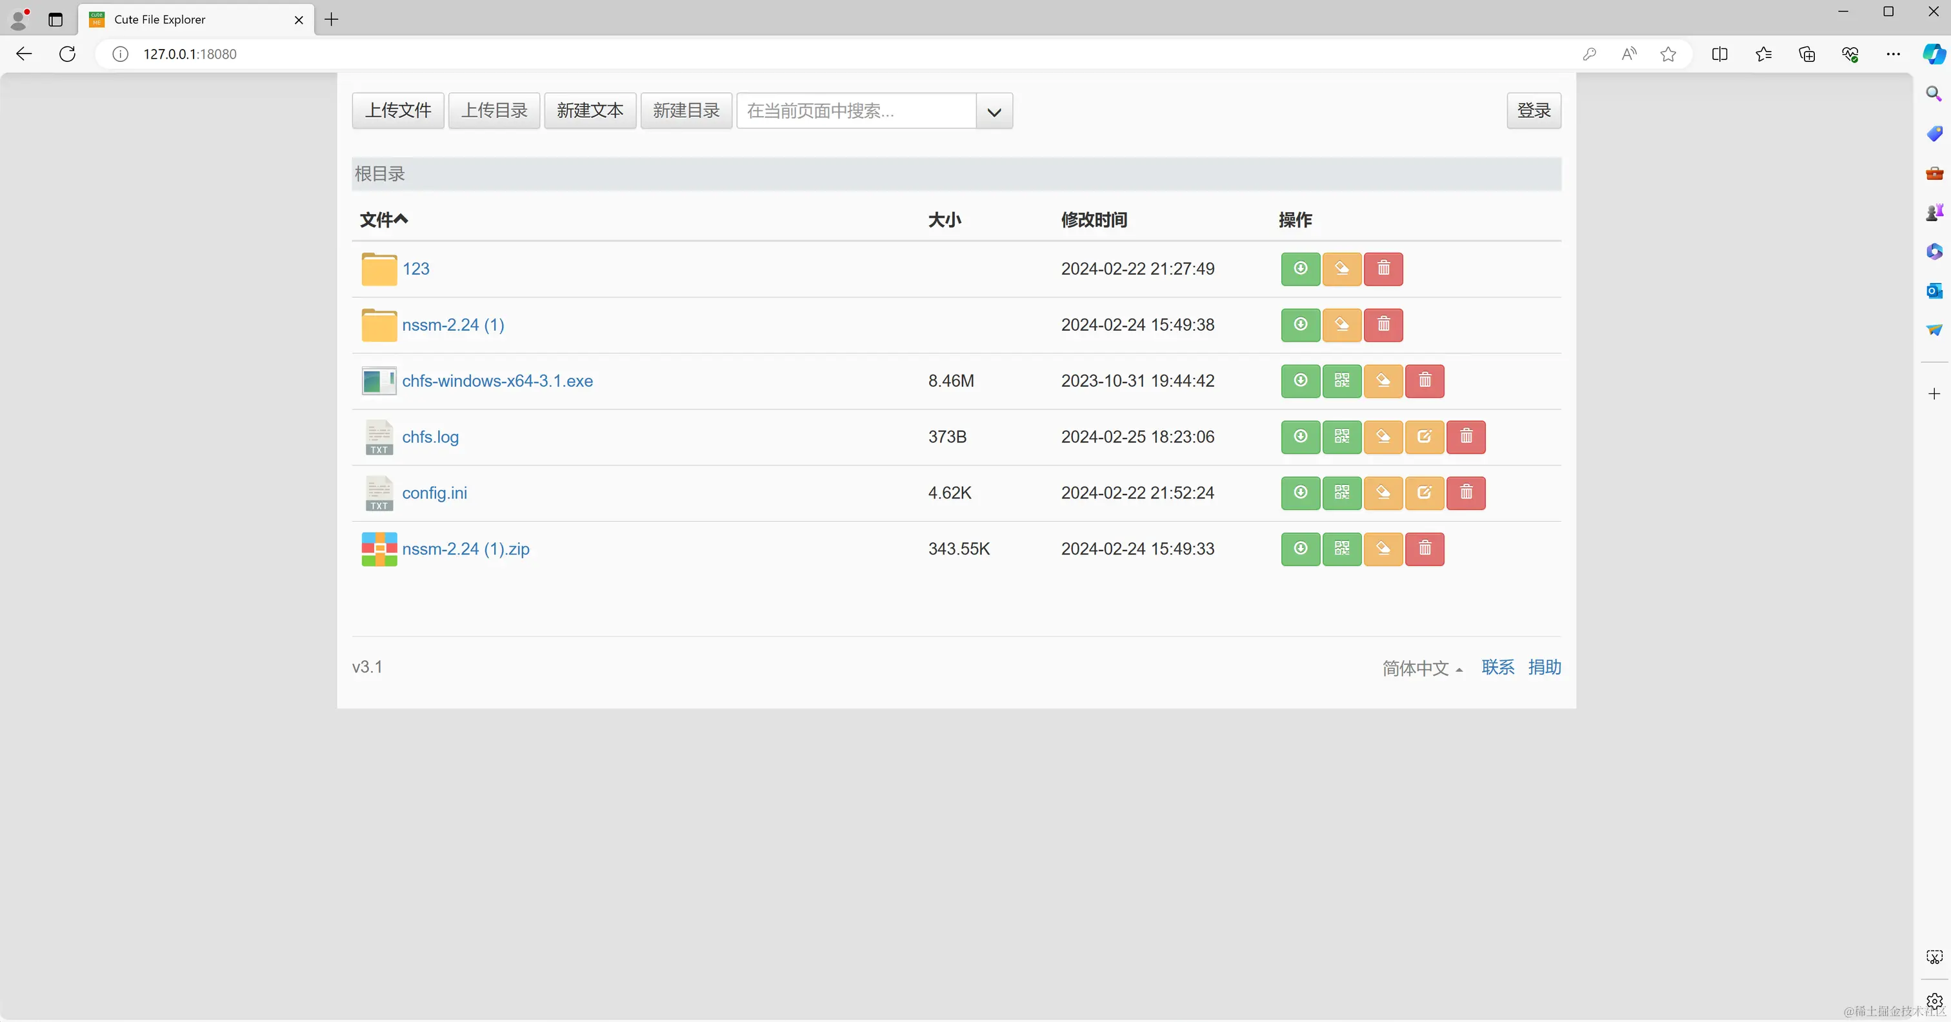1951x1022 pixels.
Task: Click the browser refresh icon
Action: click(67, 54)
